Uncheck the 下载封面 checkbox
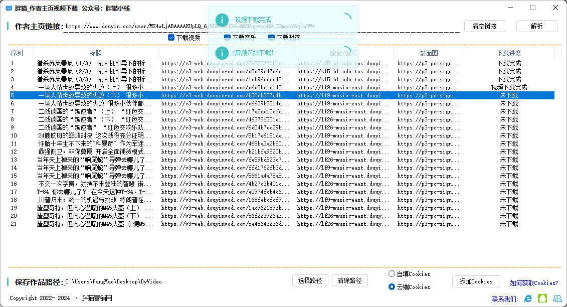 pyautogui.click(x=271, y=37)
